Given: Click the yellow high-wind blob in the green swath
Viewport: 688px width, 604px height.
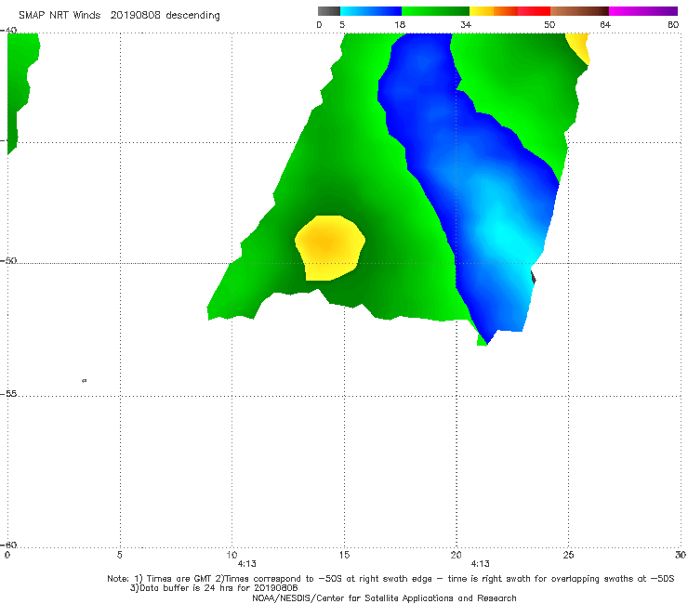Looking at the screenshot, I should pos(329,248).
